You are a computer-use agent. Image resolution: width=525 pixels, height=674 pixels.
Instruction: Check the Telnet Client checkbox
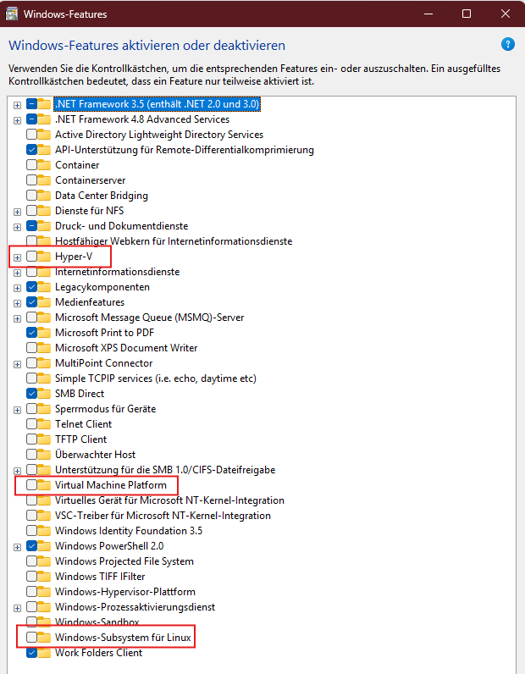[31, 424]
